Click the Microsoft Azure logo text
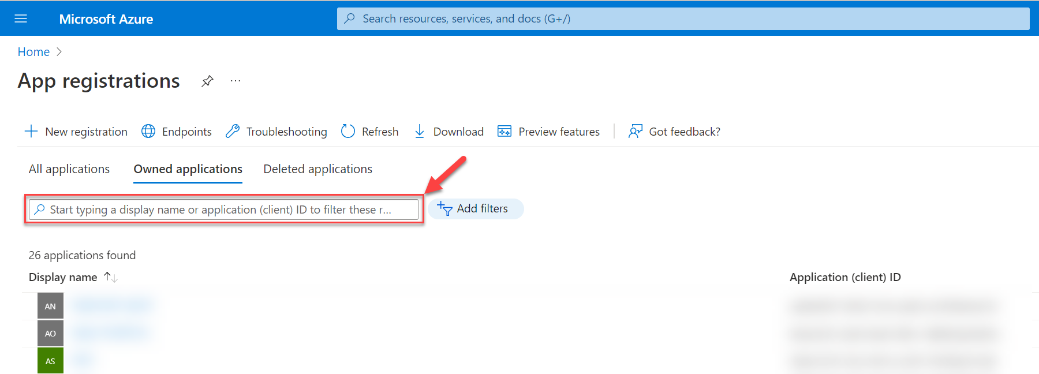 pos(106,19)
